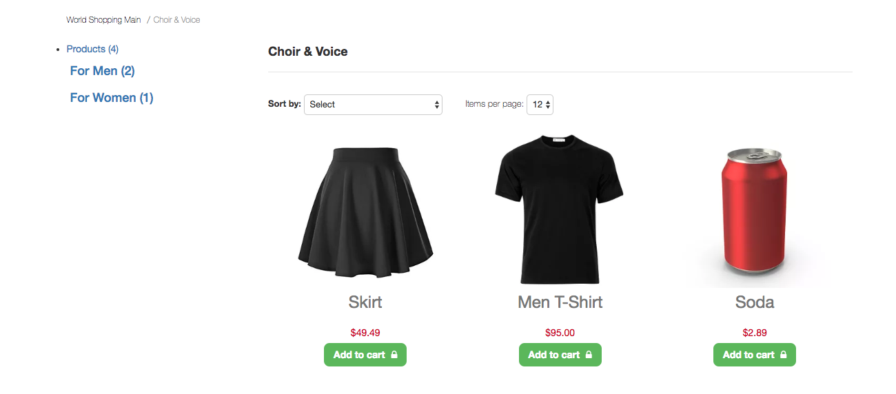The width and height of the screenshot is (896, 394).
Task: Click lock icon on Men T-Shirt cart button
Action: (x=589, y=355)
